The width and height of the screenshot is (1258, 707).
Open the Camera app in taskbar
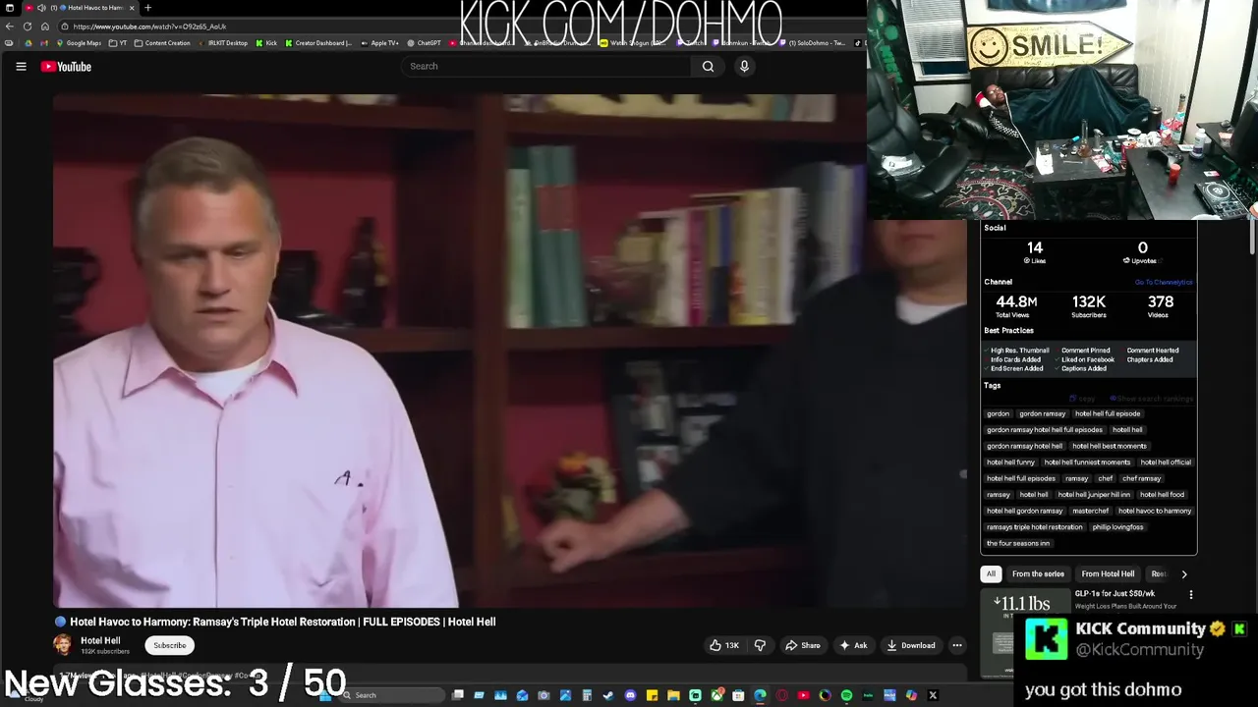(543, 695)
